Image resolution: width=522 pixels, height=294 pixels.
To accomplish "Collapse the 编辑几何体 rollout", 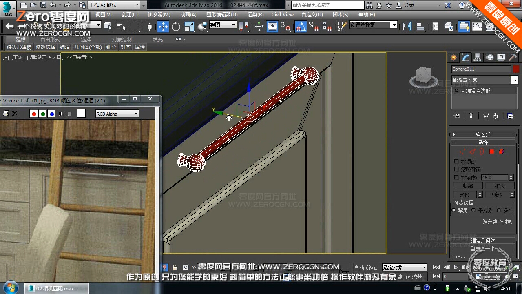I will (x=483, y=241).
